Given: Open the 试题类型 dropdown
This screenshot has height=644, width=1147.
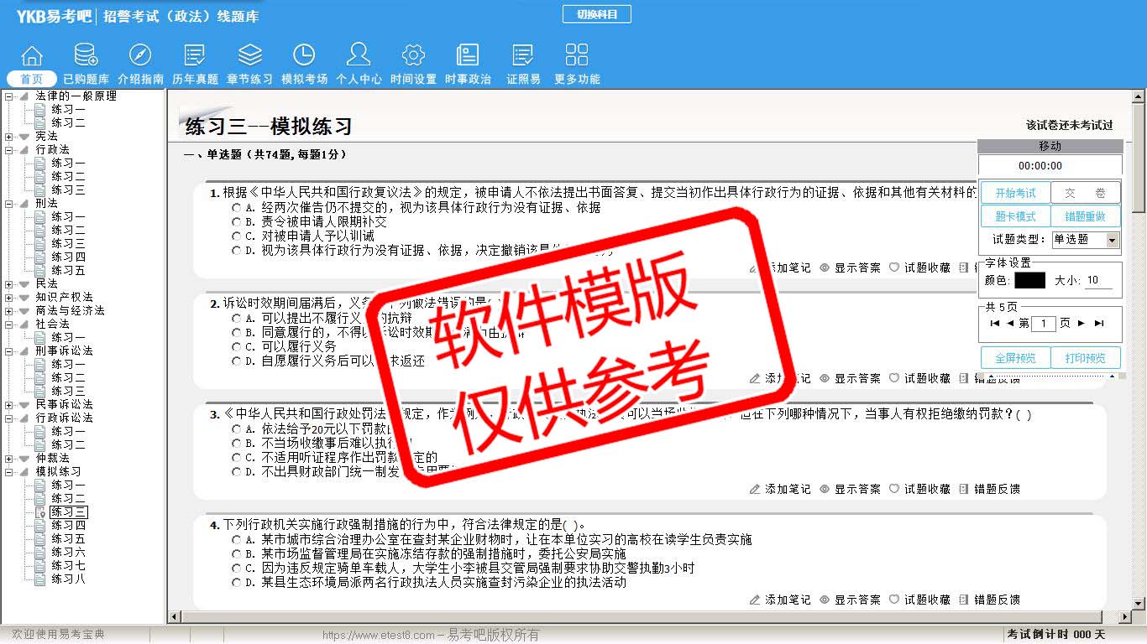Looking at the screenshot, I should pos(1112,240).
